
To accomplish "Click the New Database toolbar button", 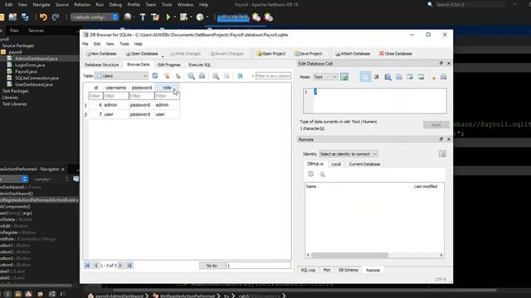I will point(101,54).
